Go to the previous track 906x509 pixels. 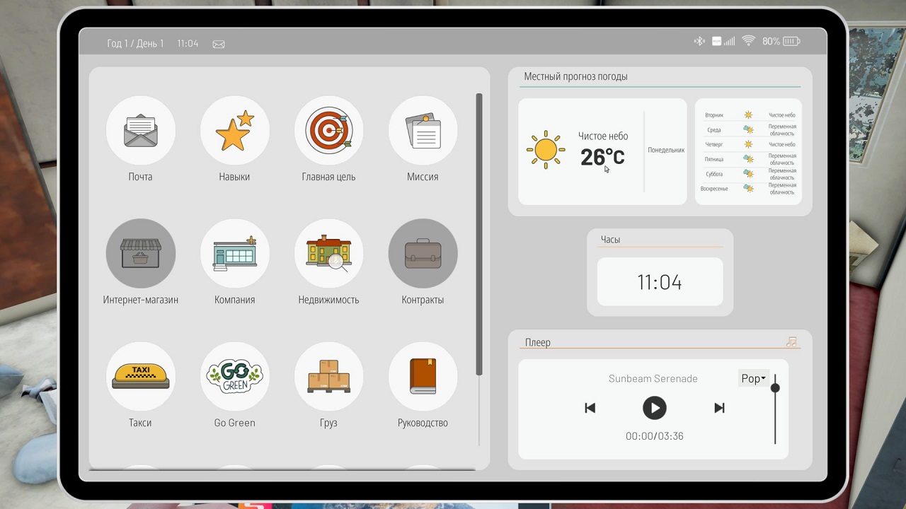coord(590,408)
